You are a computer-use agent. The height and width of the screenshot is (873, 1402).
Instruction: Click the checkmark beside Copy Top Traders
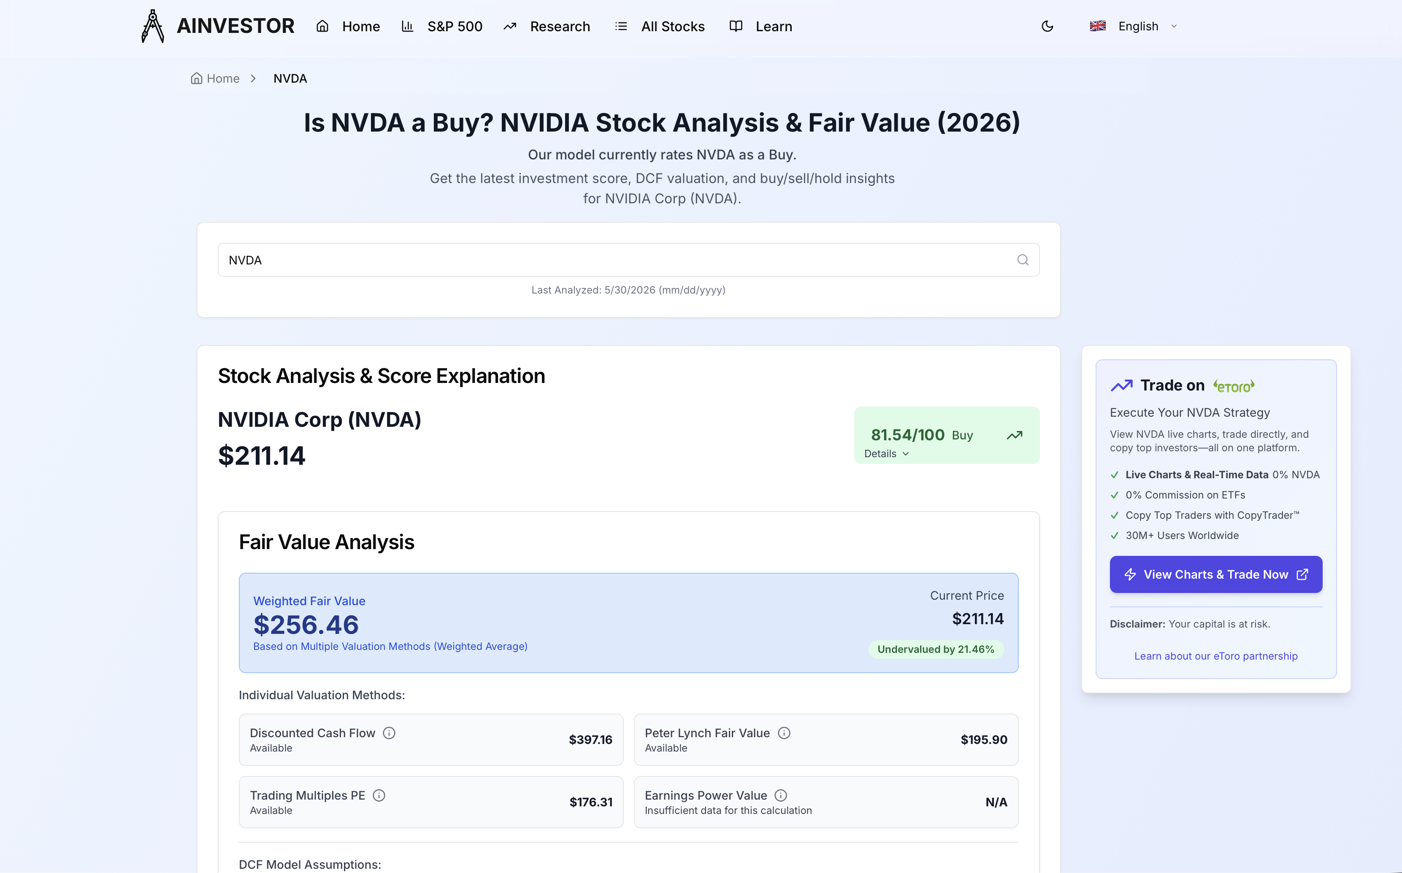1115,515
